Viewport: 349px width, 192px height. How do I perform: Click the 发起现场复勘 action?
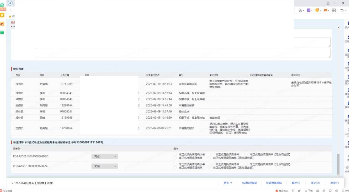[249, 183]
